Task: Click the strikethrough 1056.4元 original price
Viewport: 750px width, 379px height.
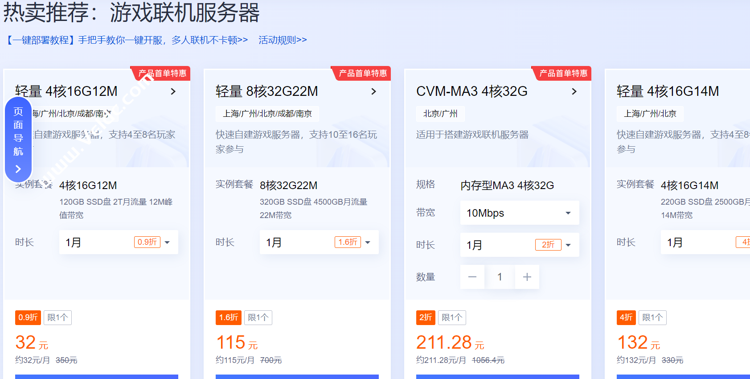Action: (x=488, y=360)
